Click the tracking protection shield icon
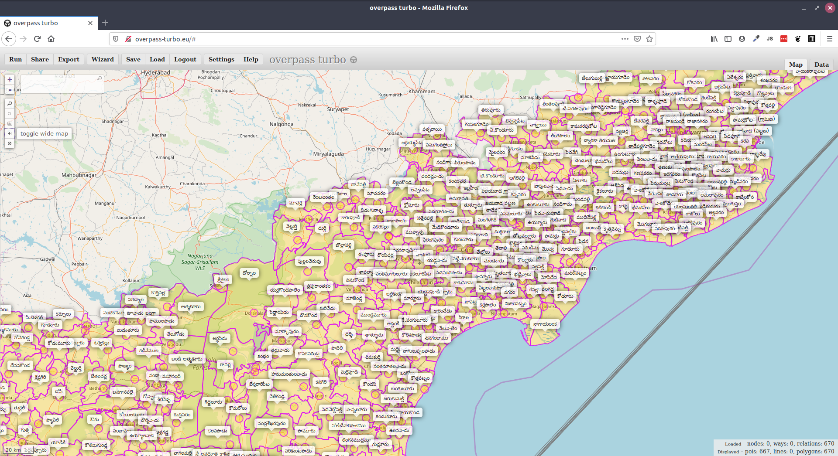Screen dimensions: 838x456 [x=116, y=39]
